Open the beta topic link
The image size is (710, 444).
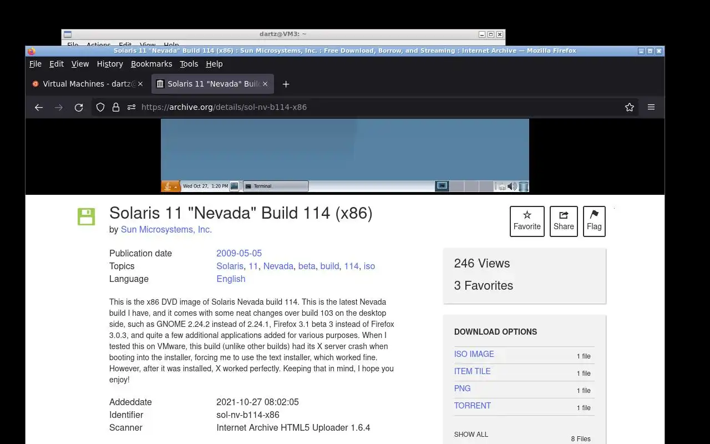tap(307, 266)
